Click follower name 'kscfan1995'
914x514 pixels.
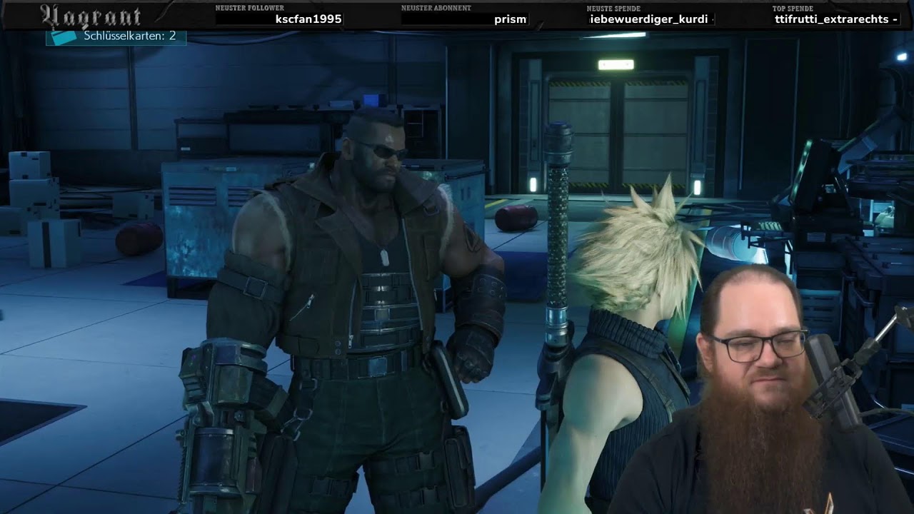click(308, 19)
